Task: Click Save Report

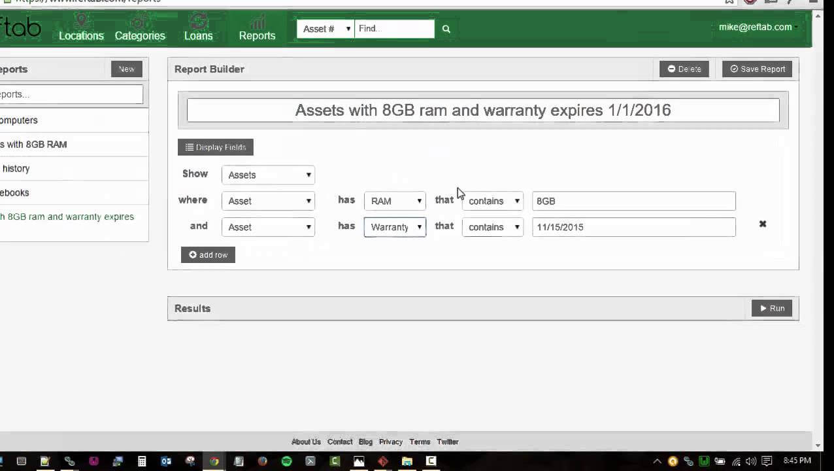Action: [x=758, y=69]
